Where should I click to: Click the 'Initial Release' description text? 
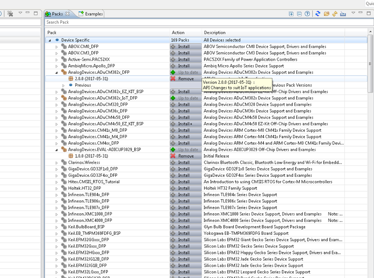pos(216,156)
